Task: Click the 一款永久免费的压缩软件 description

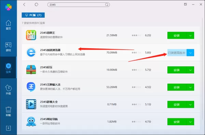Action: coord(54,72)
